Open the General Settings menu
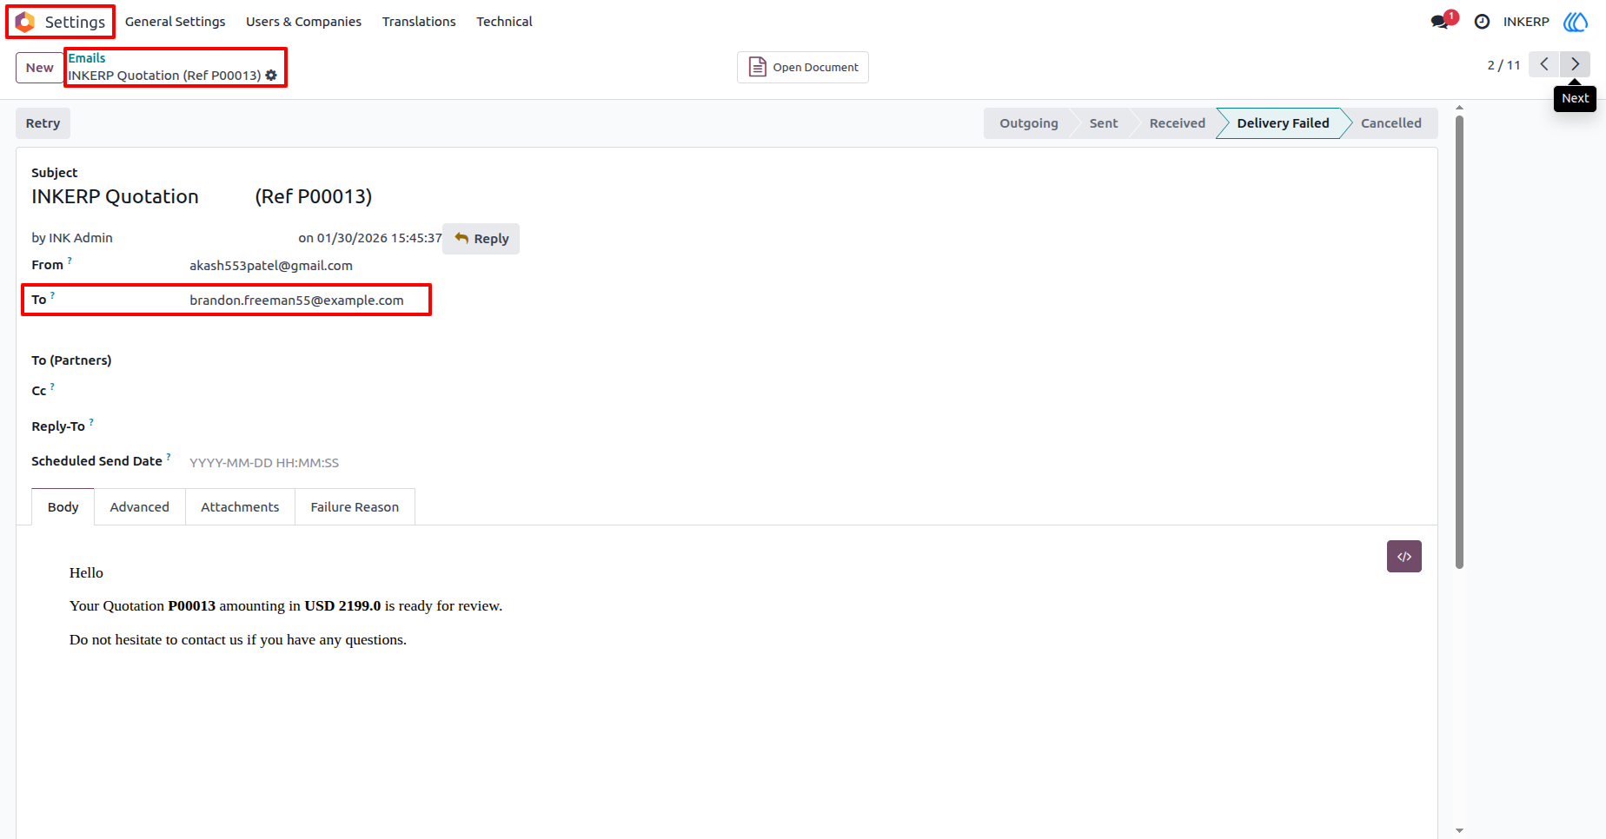The height and width of the screenshot is (839, 1606). pos(175,22)
